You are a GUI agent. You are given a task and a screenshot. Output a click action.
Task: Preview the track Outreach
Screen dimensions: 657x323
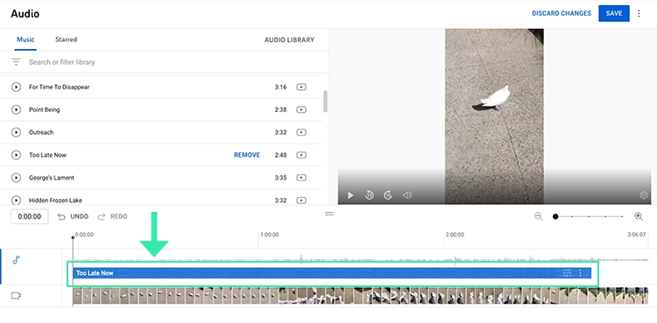coord(16,132)
